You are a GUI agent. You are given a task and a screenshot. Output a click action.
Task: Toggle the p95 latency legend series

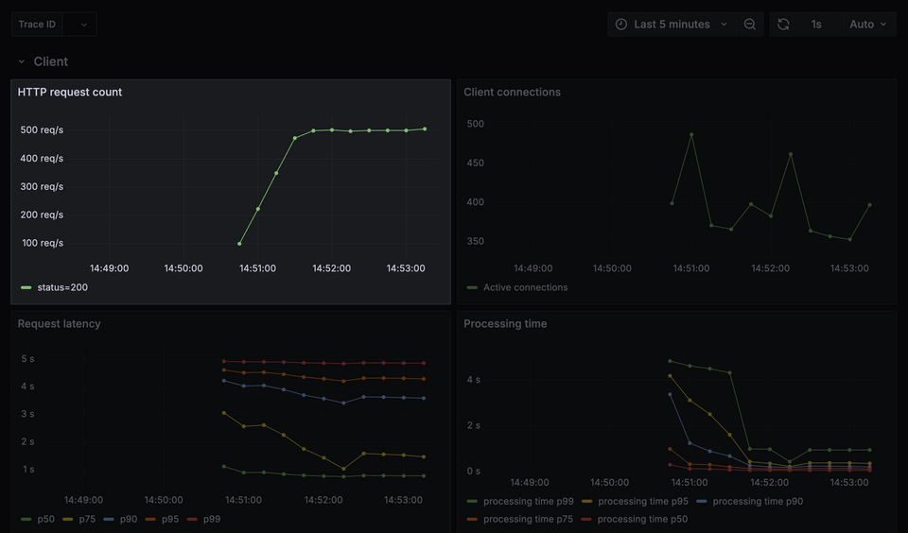(170, 519)
